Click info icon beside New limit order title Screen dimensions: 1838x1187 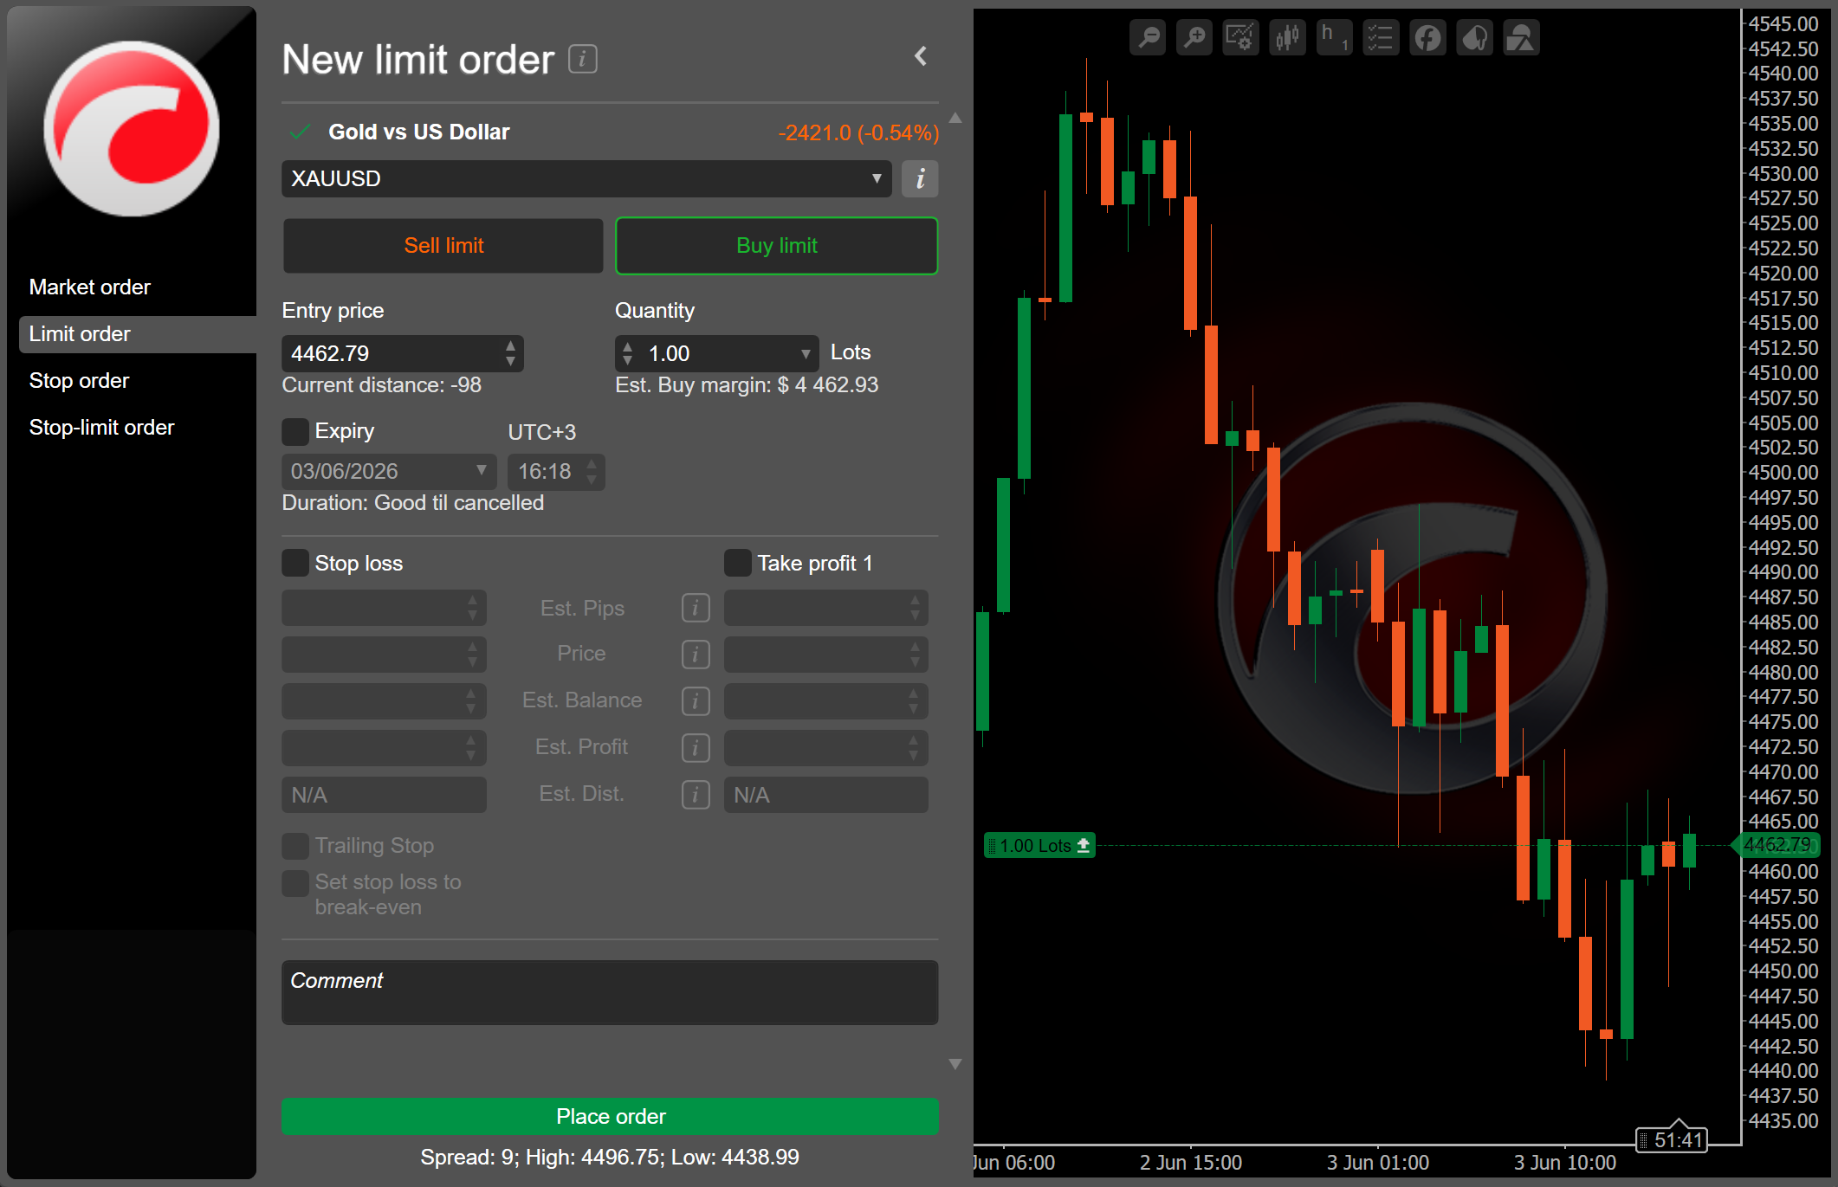tap(583, 59)
